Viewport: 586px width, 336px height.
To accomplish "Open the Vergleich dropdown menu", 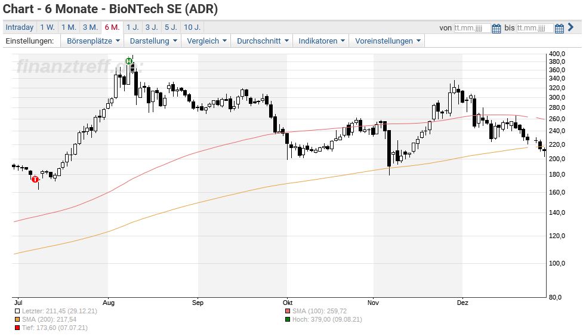I will [x=206, y=41].
